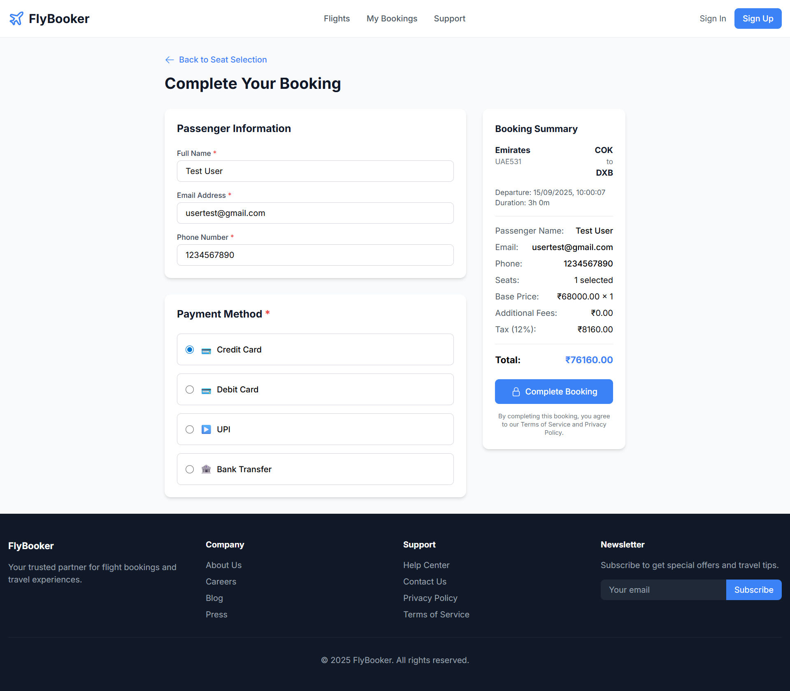This screenshot has height=691, width=790.
Task: Click the Your email newsletter input field
Action: click(x=662, y=589)
